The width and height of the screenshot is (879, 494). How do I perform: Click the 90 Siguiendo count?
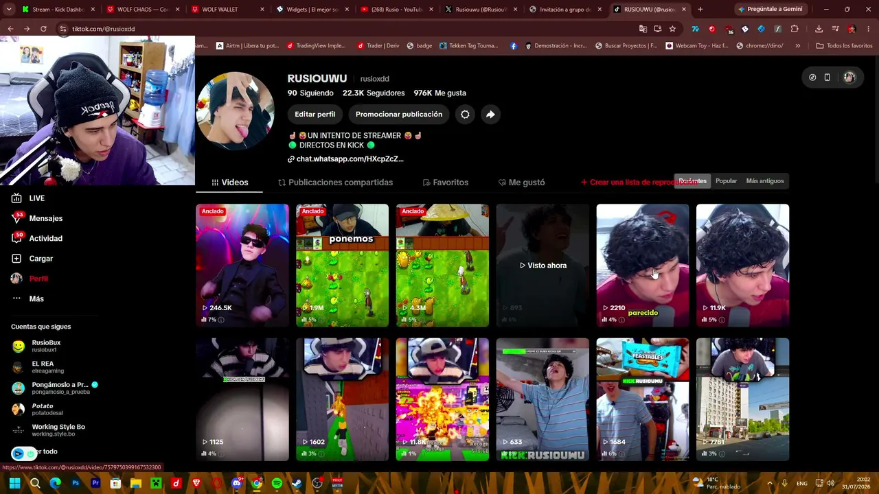pyautogui.click(x=310, y=93)
